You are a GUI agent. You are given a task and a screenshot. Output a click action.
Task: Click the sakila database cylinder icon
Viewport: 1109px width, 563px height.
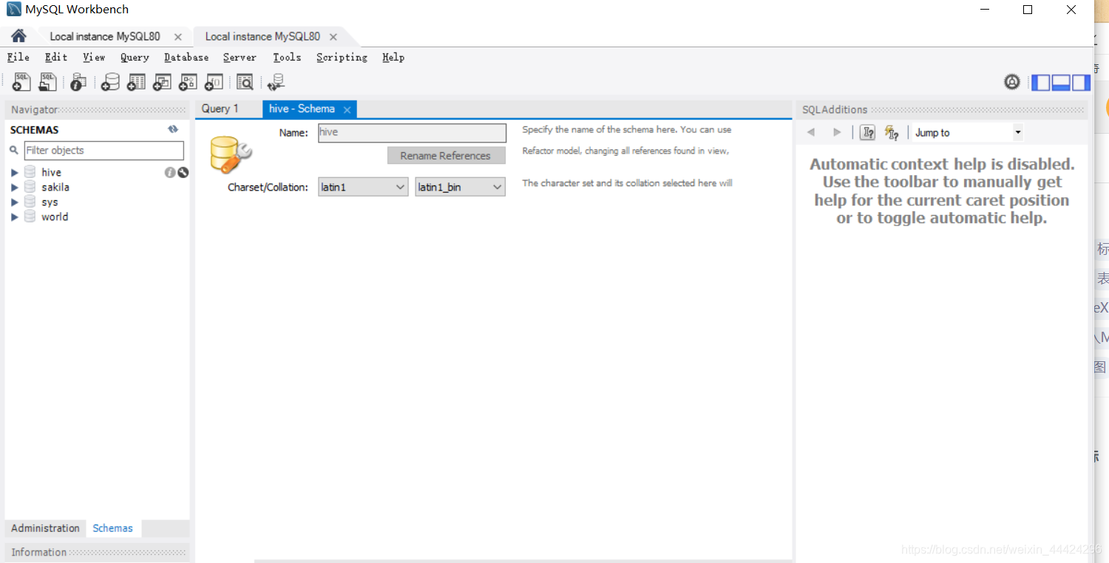(x=30, y=187)
